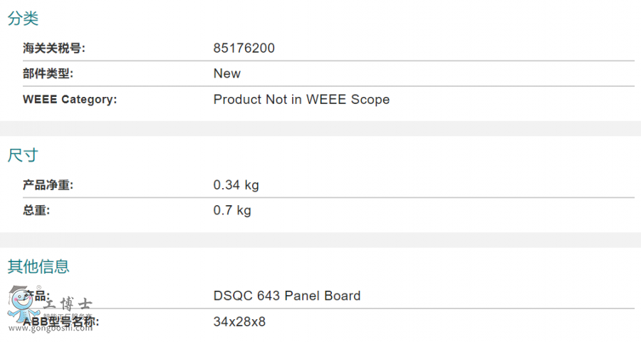Click the 工博士 brand text watermark
Viewport: 641px width, 342px height.
68,304
